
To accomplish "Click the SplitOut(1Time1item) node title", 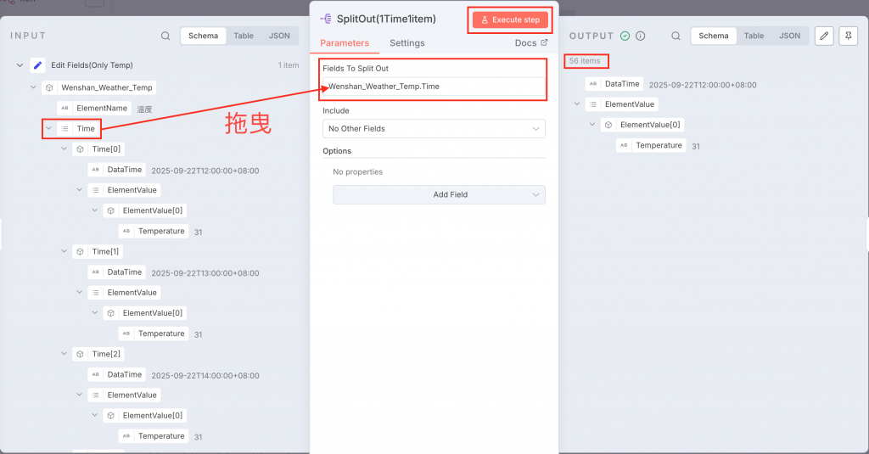I will [386, 19].
